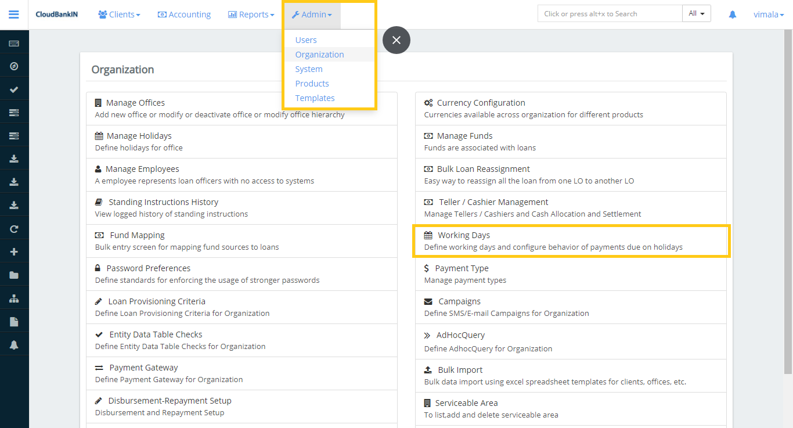Click the notification bell in the top bar
Screen dimensions: 793x428
tap(733, 15)
